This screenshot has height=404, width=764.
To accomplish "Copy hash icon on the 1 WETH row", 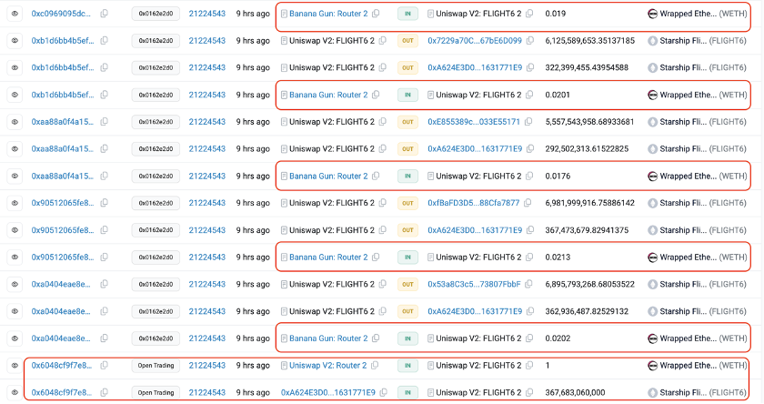I will [104, 365].
